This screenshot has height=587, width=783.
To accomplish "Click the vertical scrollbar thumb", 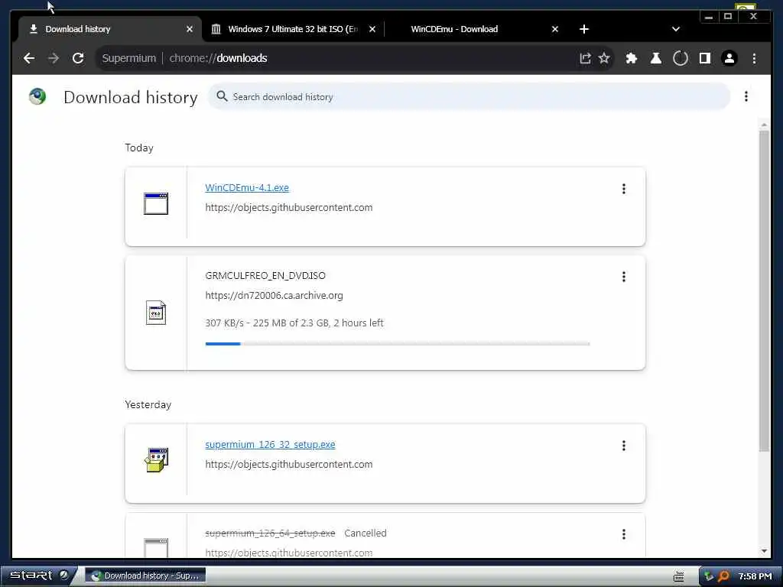I will 764,290.
